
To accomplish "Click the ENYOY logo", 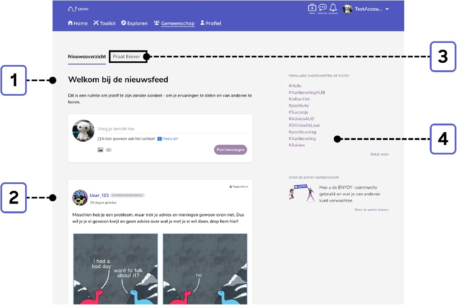I will point(78,9).
